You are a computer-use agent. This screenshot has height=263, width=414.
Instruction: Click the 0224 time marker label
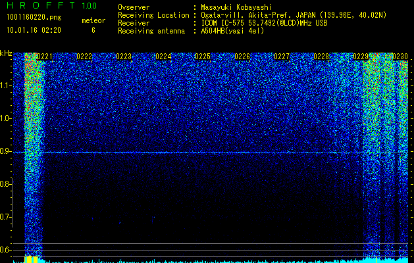pos(163,57)
